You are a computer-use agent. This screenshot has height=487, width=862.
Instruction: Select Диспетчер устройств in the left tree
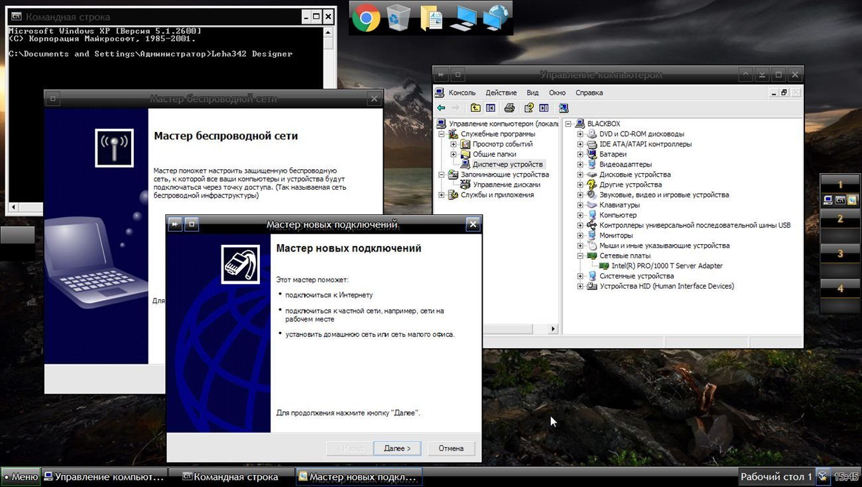507,165
